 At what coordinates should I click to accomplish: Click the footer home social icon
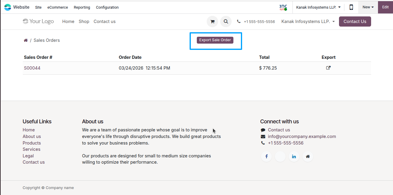coord(308,156)
